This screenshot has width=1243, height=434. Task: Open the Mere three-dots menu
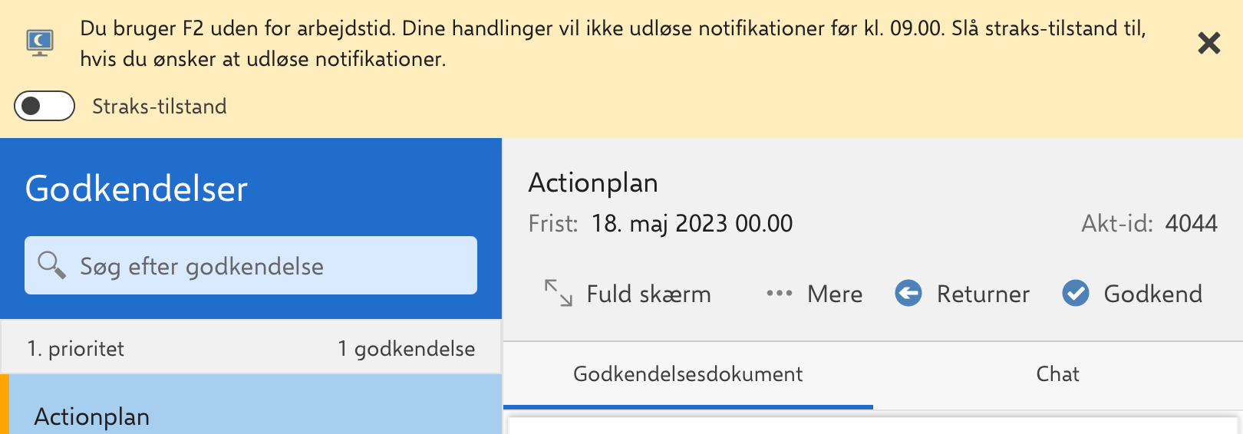coord(779,293)
